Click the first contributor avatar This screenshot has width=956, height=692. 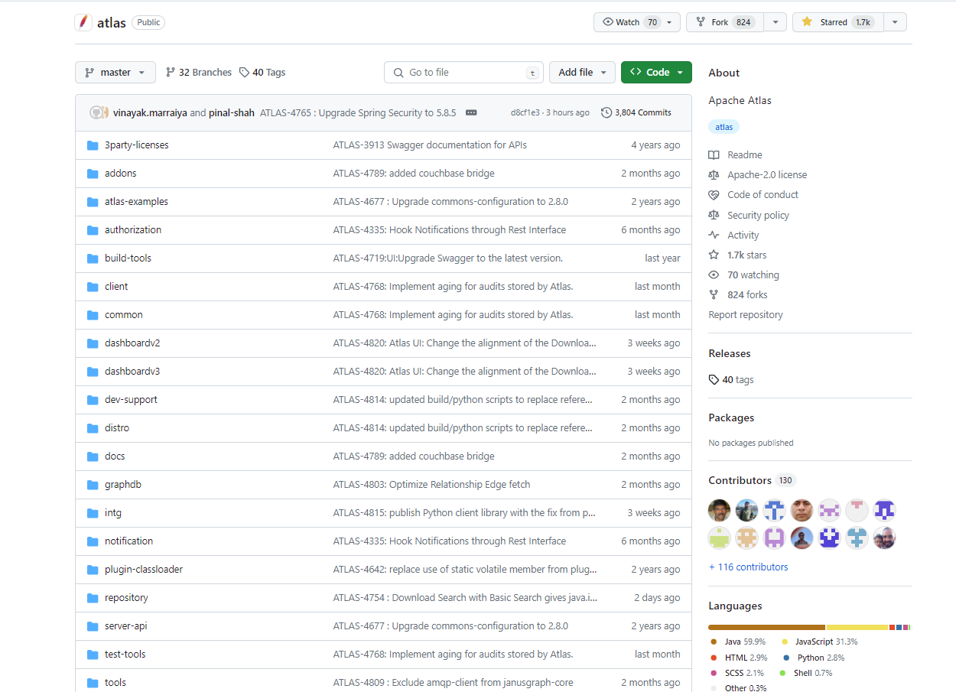(x=719, y=510)
